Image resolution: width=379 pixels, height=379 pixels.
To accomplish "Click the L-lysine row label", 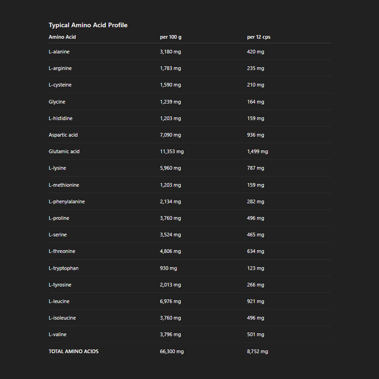I will 57,168.
